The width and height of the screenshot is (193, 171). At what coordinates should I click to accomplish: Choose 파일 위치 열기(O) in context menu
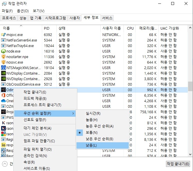(x=37, y=150)
